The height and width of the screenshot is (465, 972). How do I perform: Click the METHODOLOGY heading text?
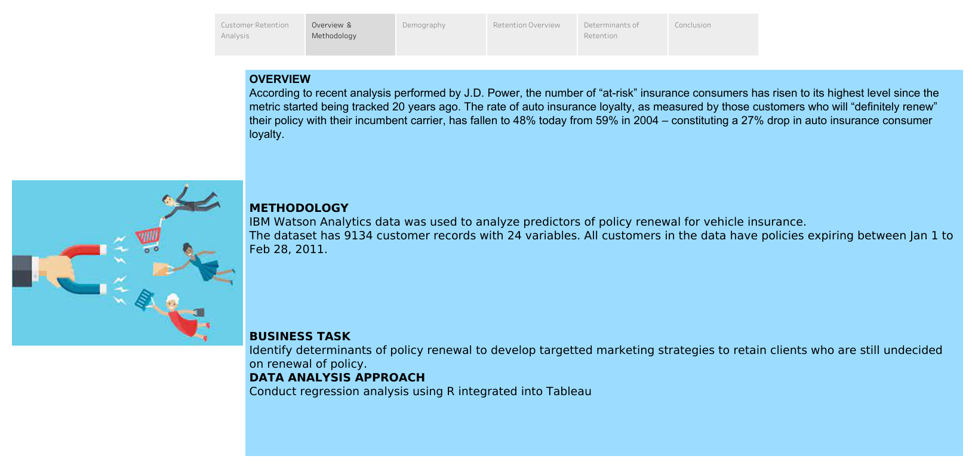click(x=299, y=208)
